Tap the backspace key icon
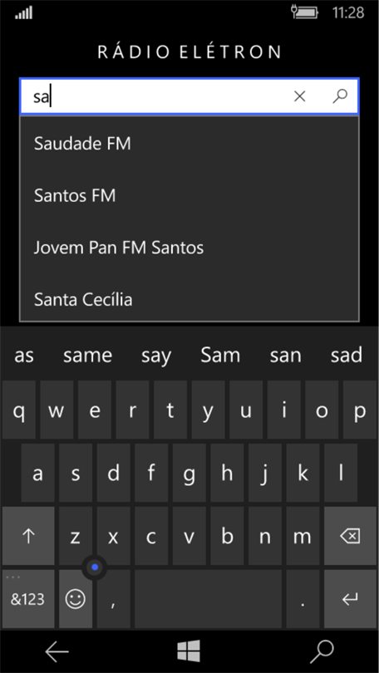 (x=350, y=536)
